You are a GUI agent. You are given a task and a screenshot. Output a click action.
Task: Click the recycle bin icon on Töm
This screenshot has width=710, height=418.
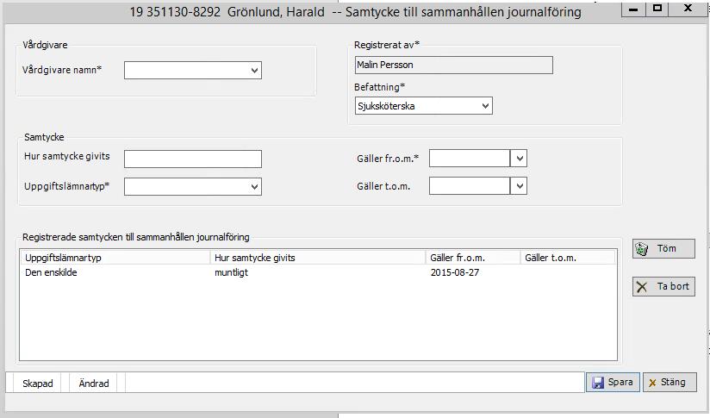642,248
